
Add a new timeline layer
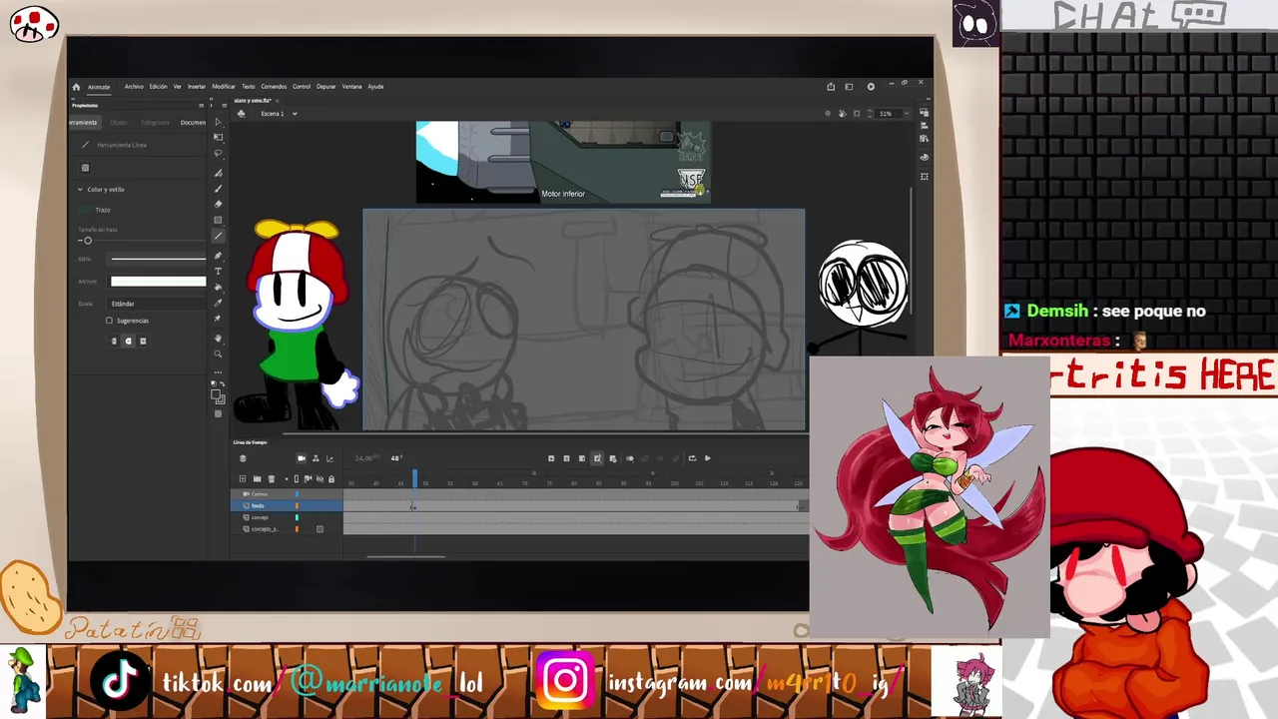(243, 478)
